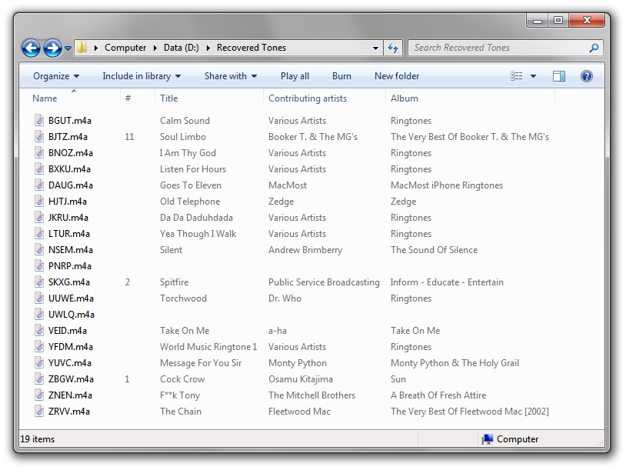Click the Burn button

[341, 76]
